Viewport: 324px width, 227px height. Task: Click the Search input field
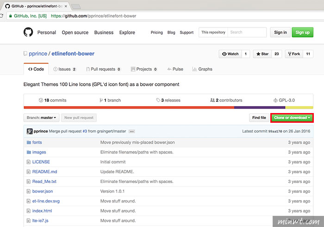tap(247, 32)
